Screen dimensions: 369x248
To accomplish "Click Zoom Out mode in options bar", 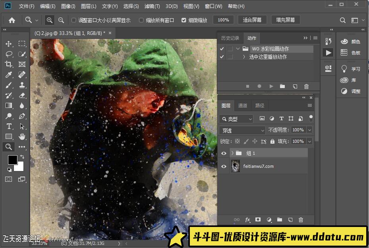I will (x=61, y=20).
